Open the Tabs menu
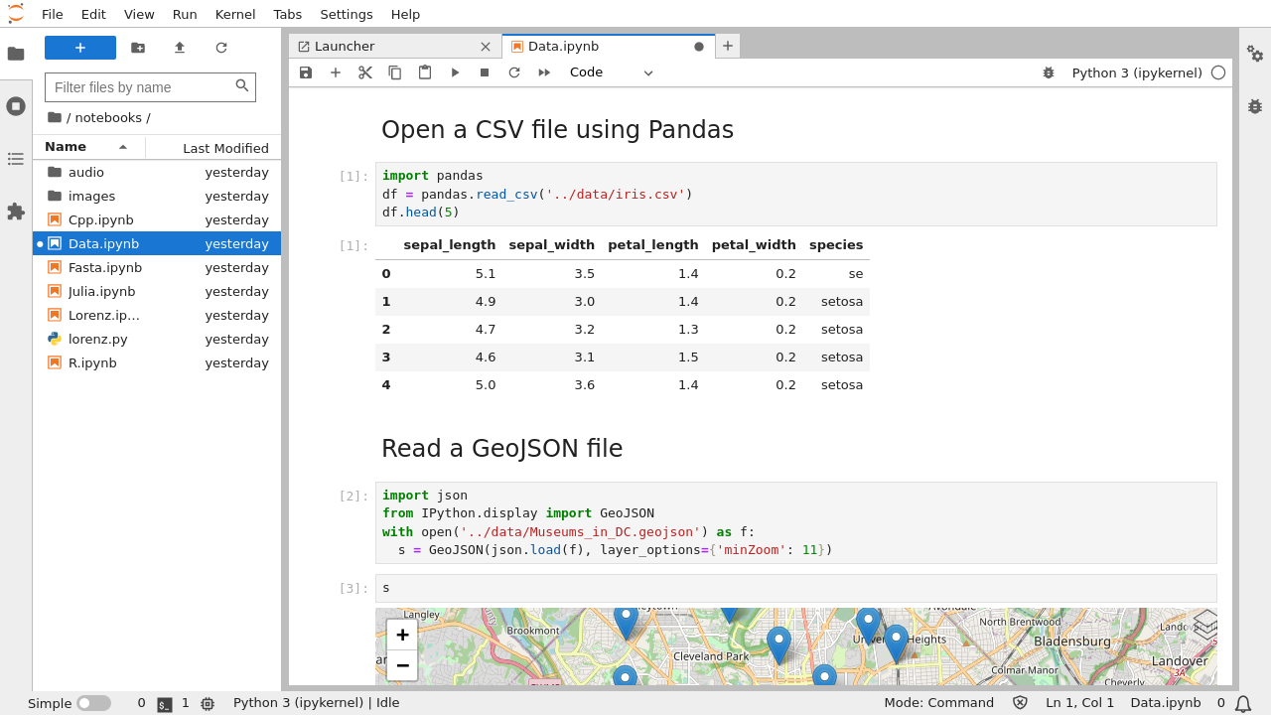This screenshot has width=1271, height=715. [288, 14]
